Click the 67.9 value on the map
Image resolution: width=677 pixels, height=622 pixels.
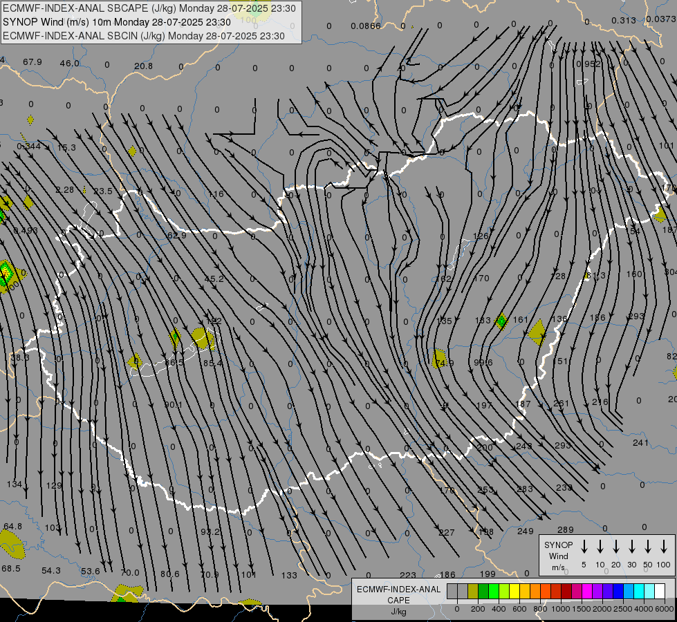(x=33, y=62)
